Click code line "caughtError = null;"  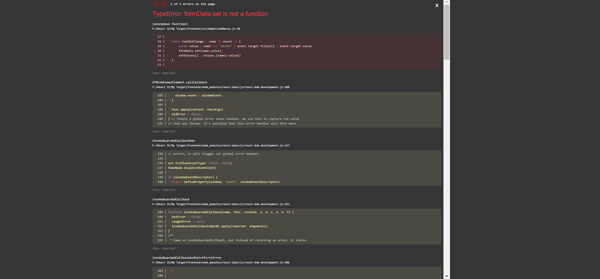(x=188, y=222)
